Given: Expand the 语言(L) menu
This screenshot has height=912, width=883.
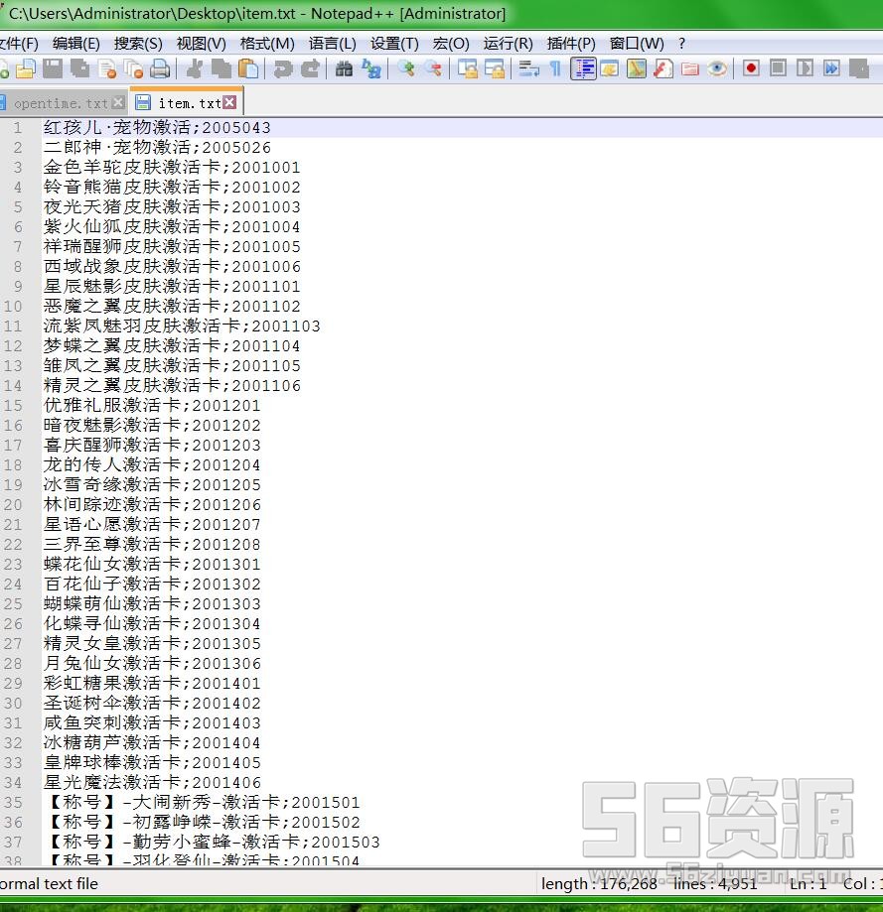Looking at the screenshot, I should (332, 44).
